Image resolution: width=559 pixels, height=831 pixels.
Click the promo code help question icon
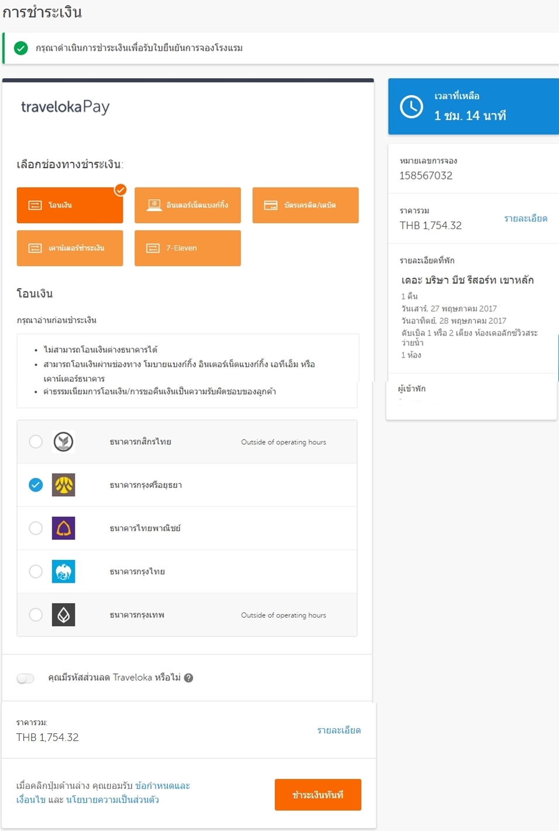click(x=188, y=678)
